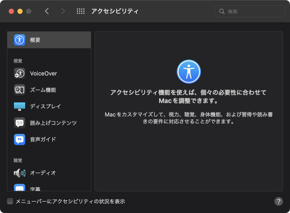Image resolution: width=290 pixels, height=213 pixels.
Task: Select the 概要 label in sidebar
Action: point(35,40)
